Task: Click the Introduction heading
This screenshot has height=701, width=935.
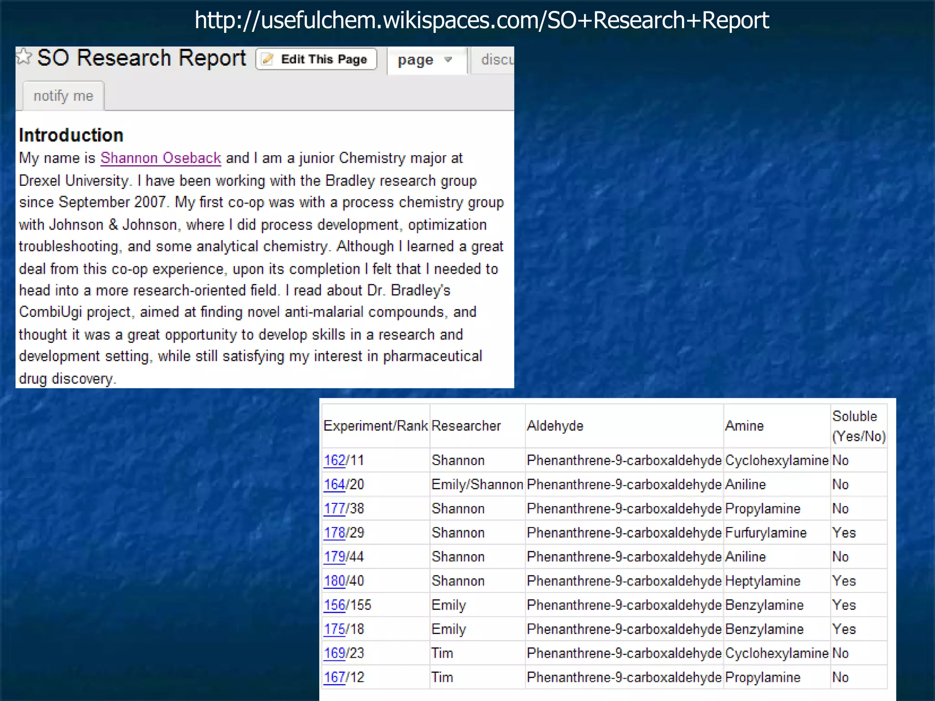Action: tap(71, 135)
